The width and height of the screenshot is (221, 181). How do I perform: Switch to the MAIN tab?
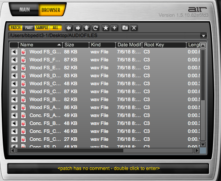[x=24, y=10]
